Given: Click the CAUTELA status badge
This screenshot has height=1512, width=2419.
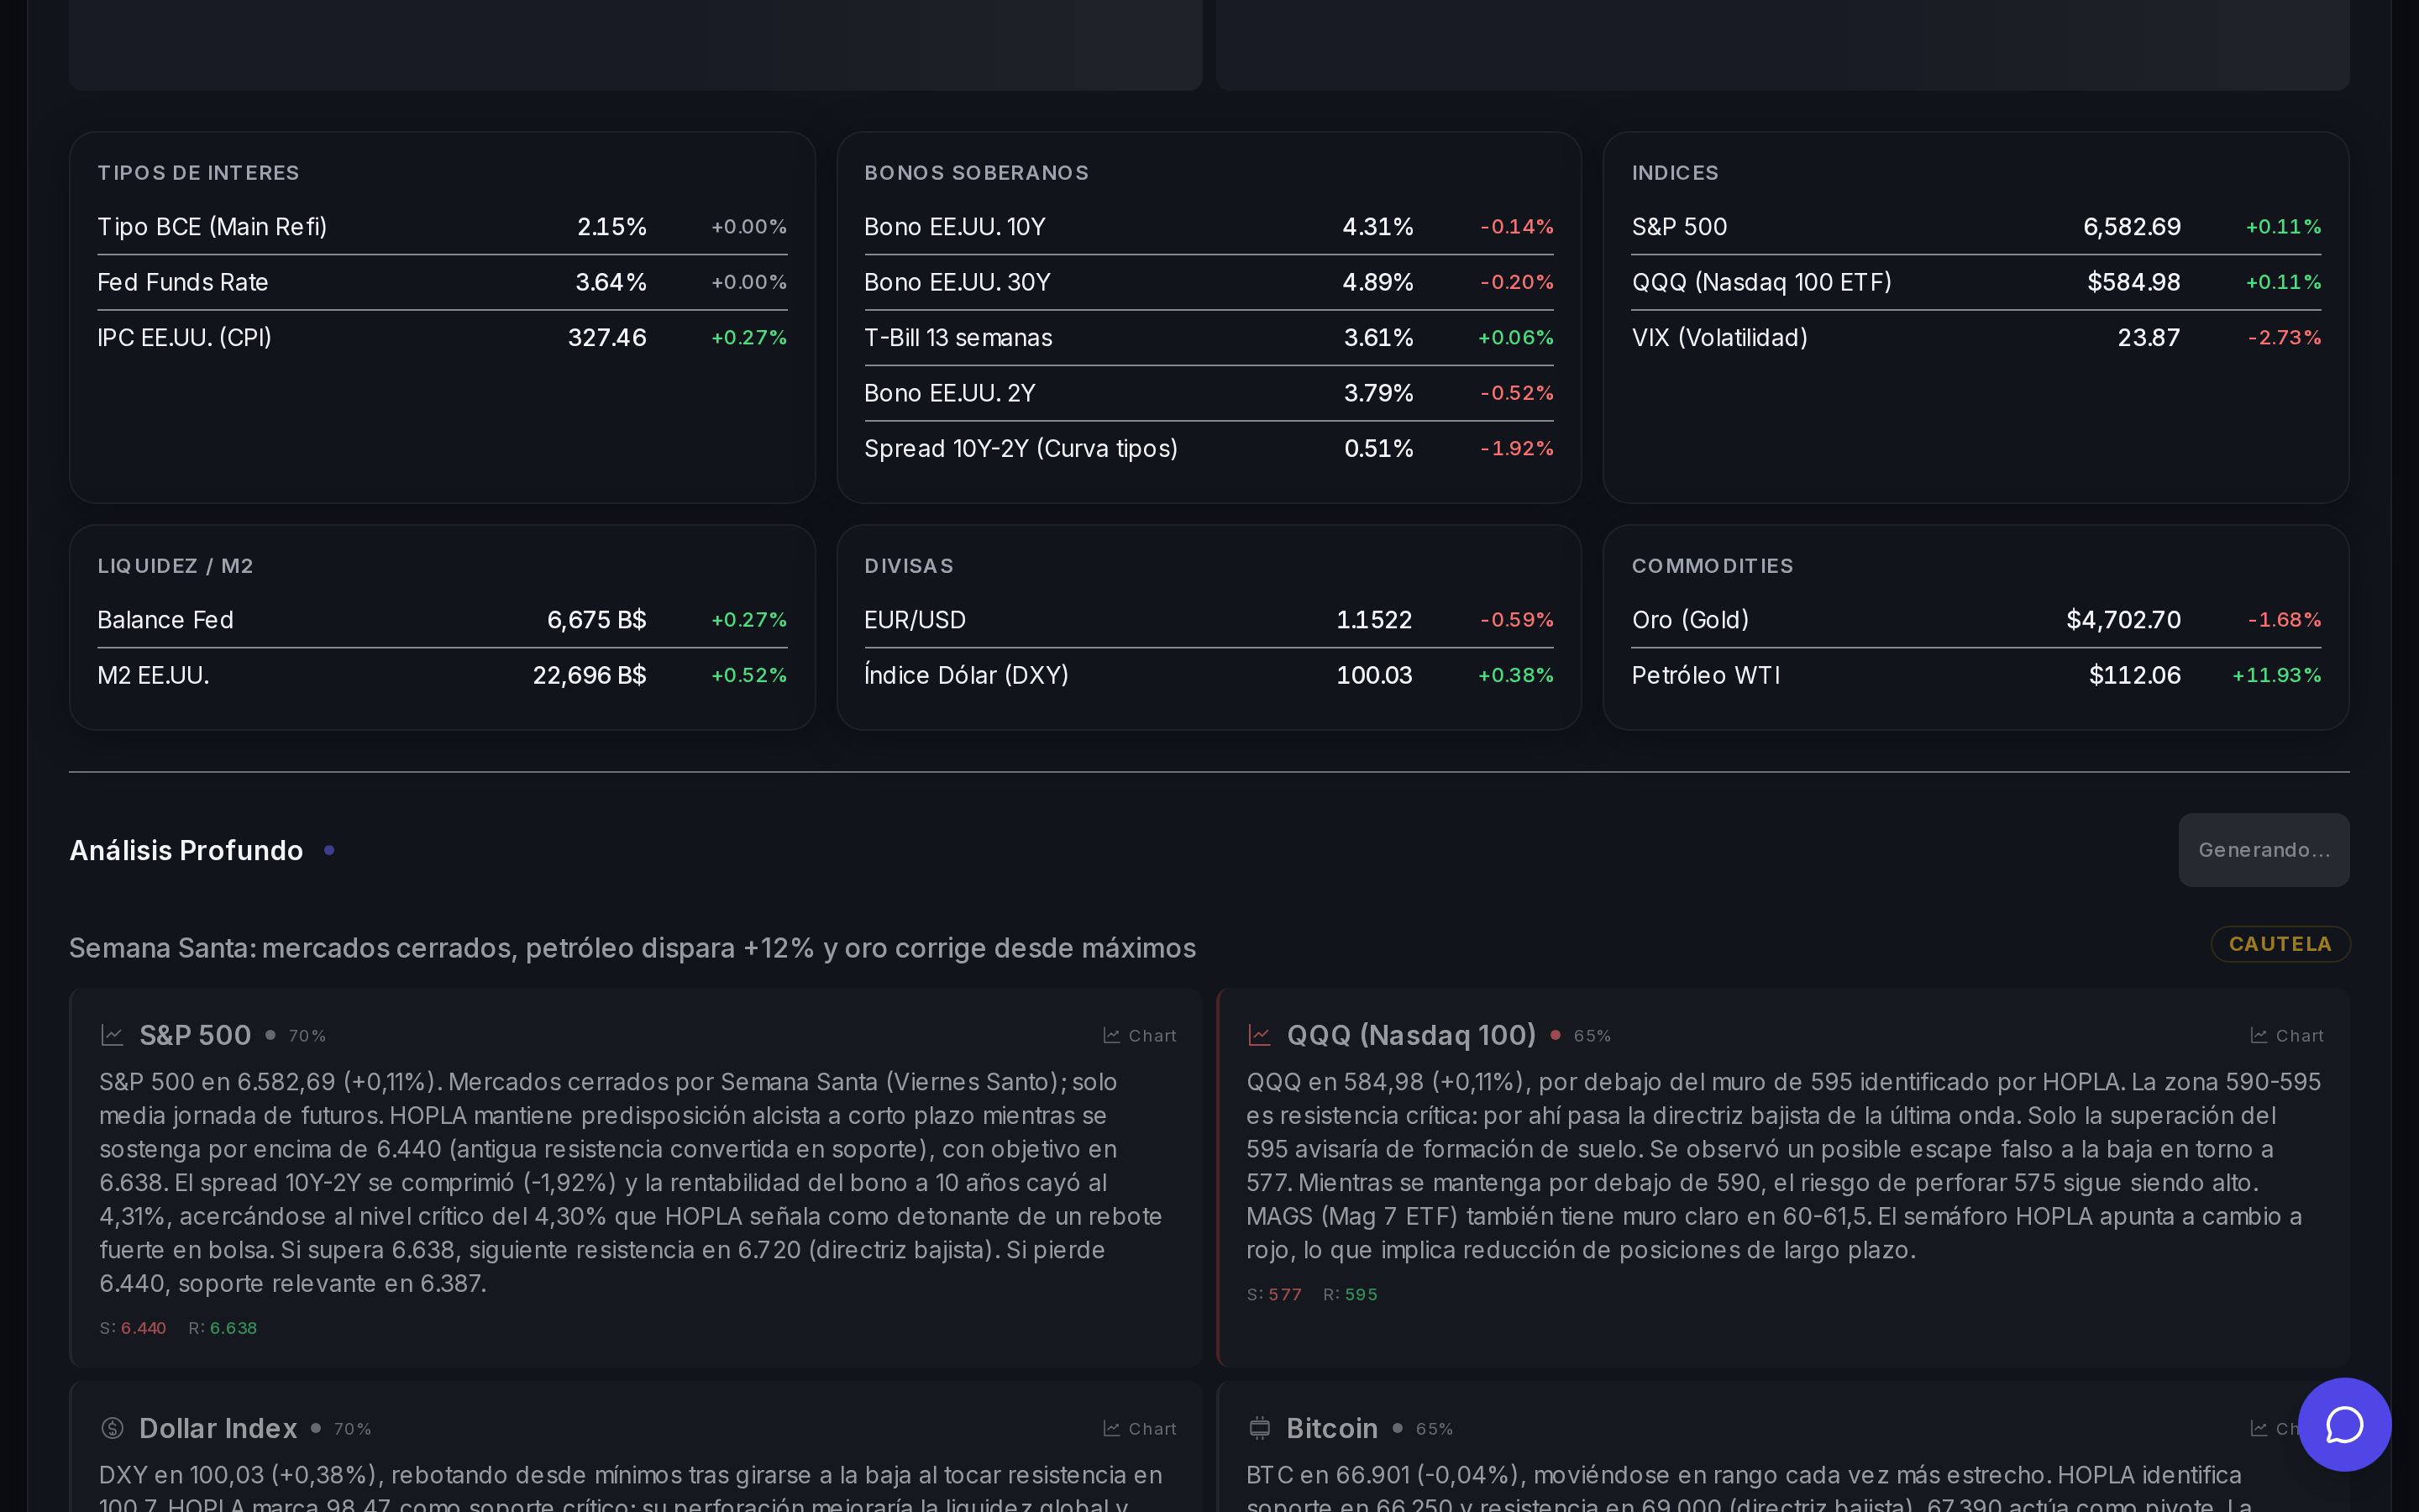Looking at the screenshot, I should pos(2280,944).
